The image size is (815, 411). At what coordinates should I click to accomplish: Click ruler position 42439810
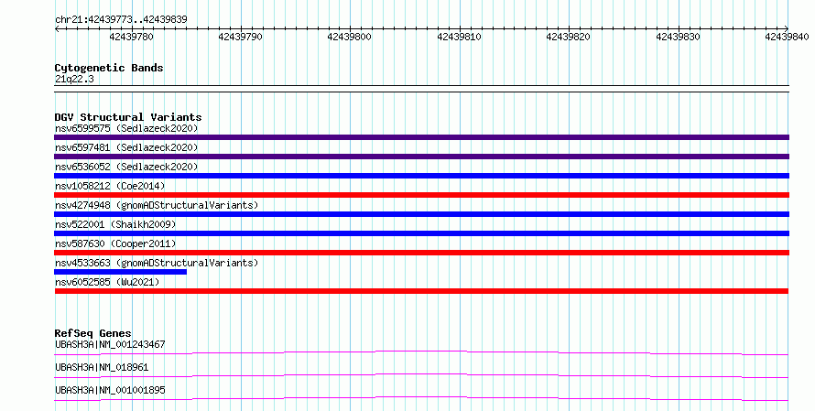pos(460,37)
